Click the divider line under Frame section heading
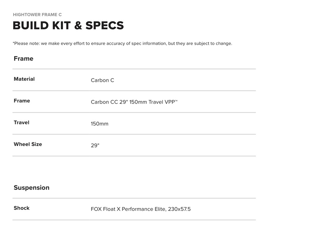This screenshot has width=313, height=234. pos(134,69)
